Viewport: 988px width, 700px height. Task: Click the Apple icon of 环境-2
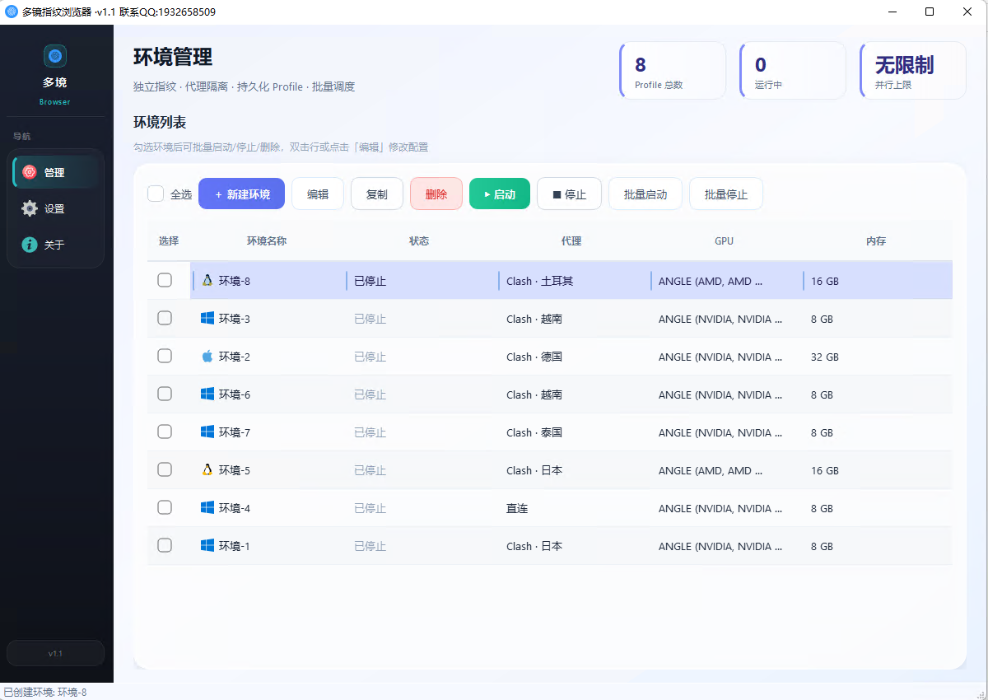point(207,356)
